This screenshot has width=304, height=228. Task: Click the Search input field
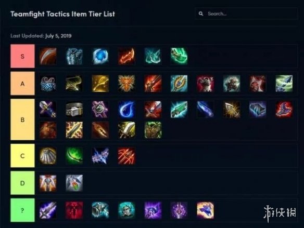coord(246,14)
